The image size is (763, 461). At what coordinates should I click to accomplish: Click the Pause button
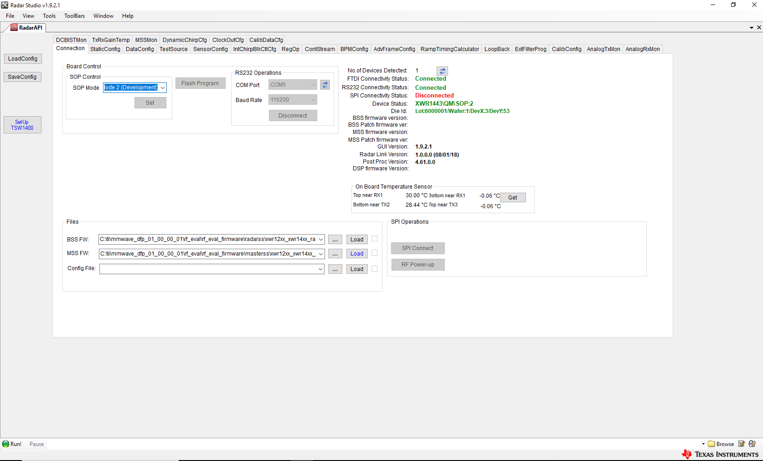click(37, 444)
